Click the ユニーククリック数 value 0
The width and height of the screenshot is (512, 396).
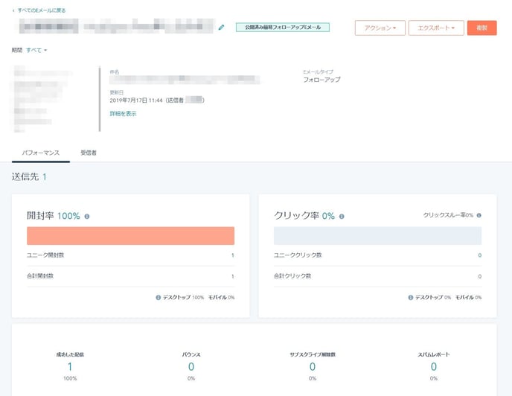[x=480, y=255]
